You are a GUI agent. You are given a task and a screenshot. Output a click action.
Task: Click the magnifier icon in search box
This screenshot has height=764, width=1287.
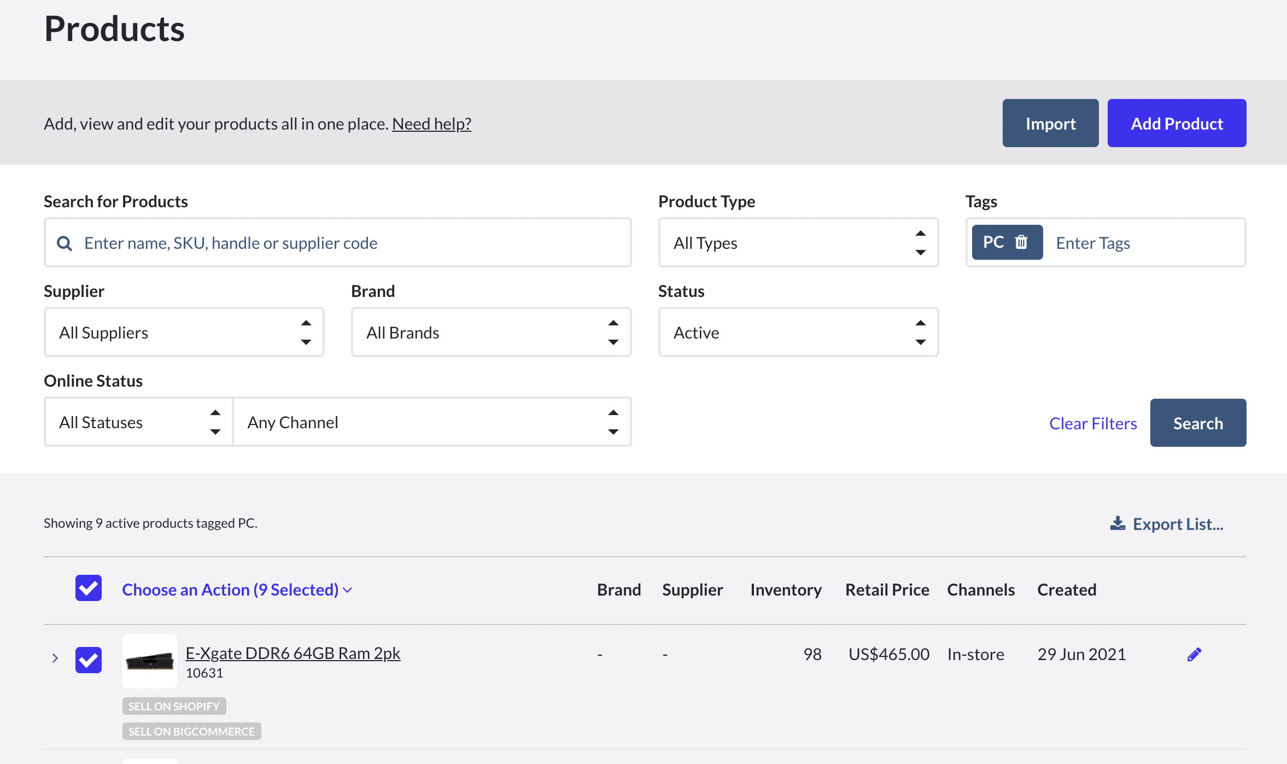point(65,243)
